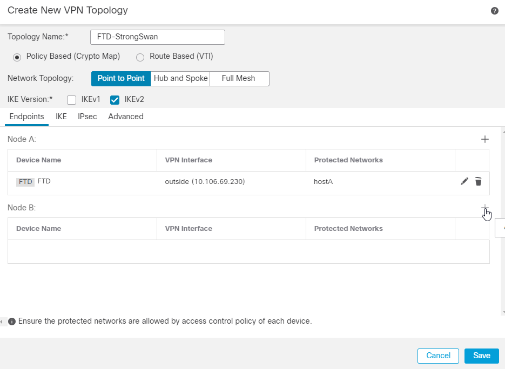The width and height of the screenshot is (505, 369).
Task: Click the Save button
Action: [x=481, y=356]
